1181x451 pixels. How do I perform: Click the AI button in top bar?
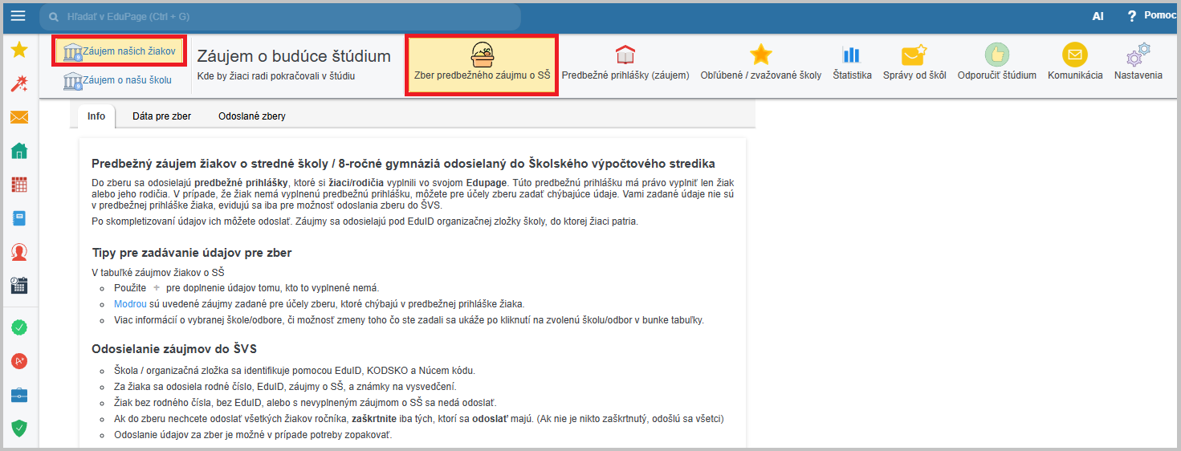point(1098,16)
